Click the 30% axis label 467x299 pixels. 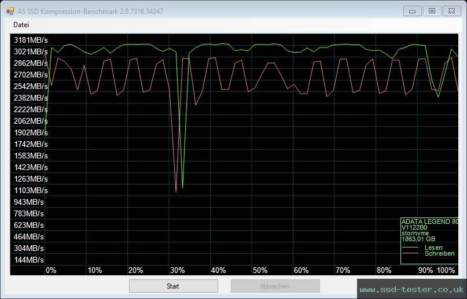pos(178,271)
